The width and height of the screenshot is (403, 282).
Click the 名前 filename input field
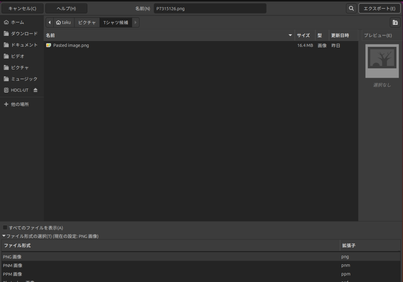pyautogui.click(x=210, y=8)
